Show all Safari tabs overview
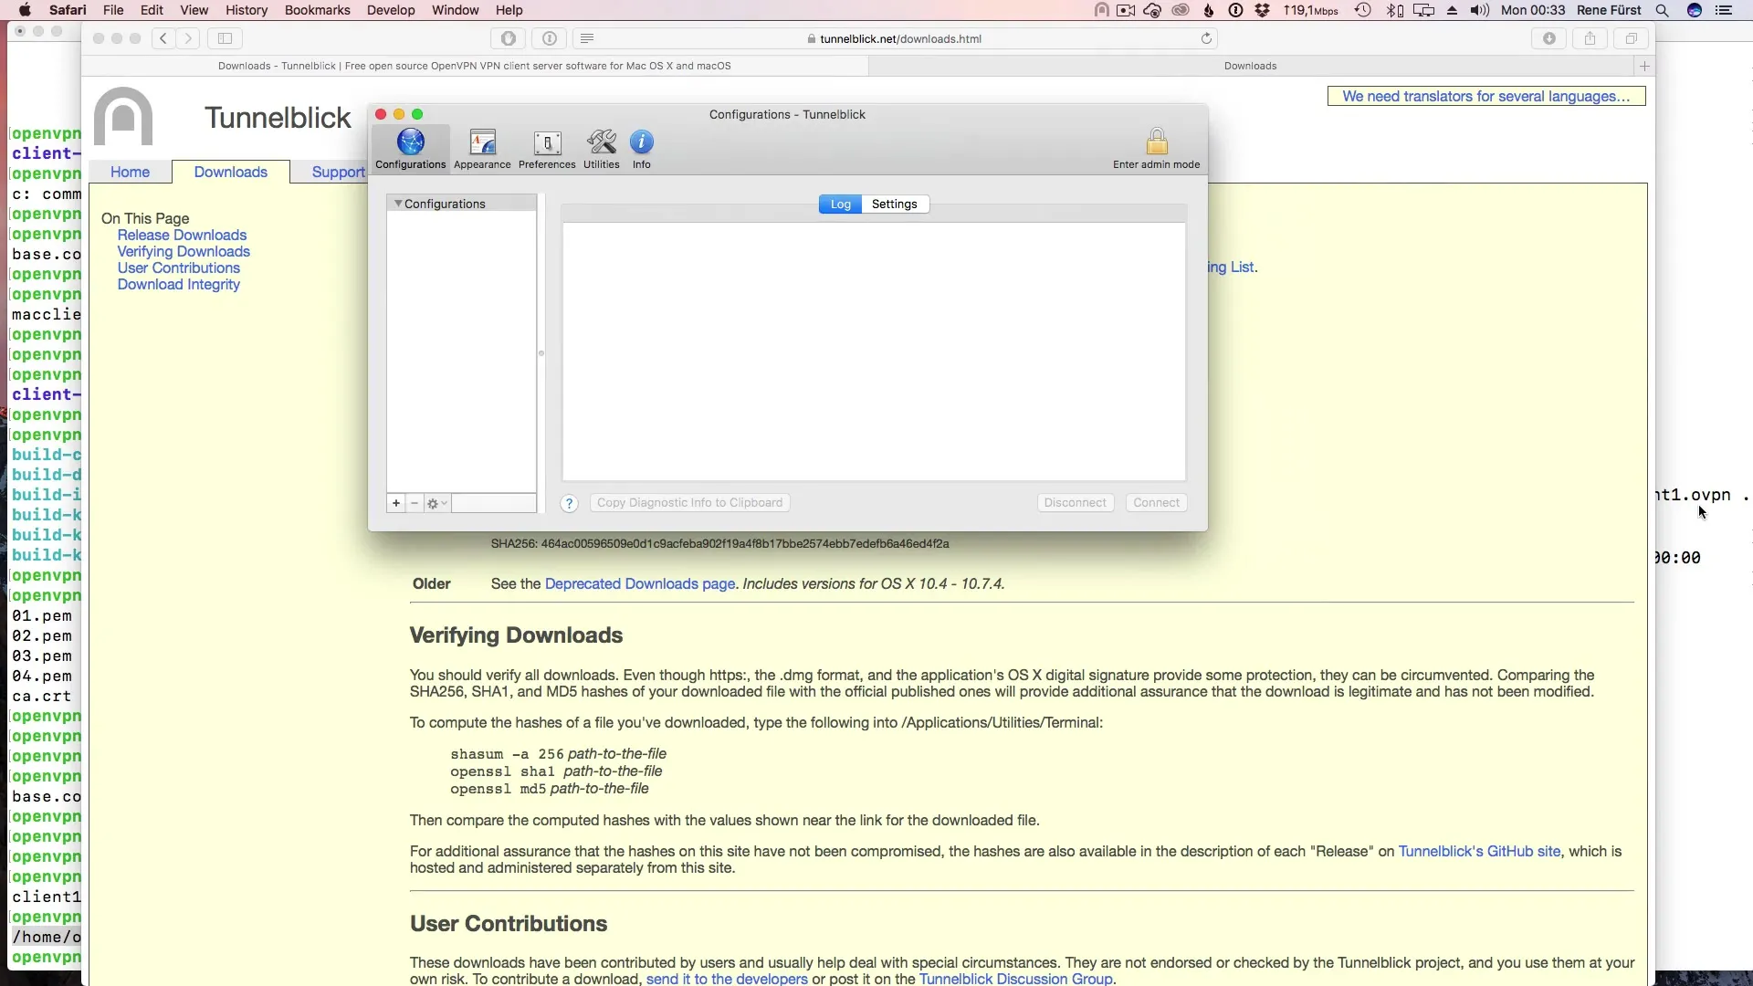This screenshot has height=986, width=1753. [1631, 38]
